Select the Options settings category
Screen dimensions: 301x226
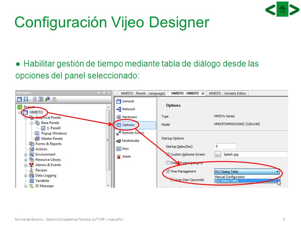(x=136, y=125)
